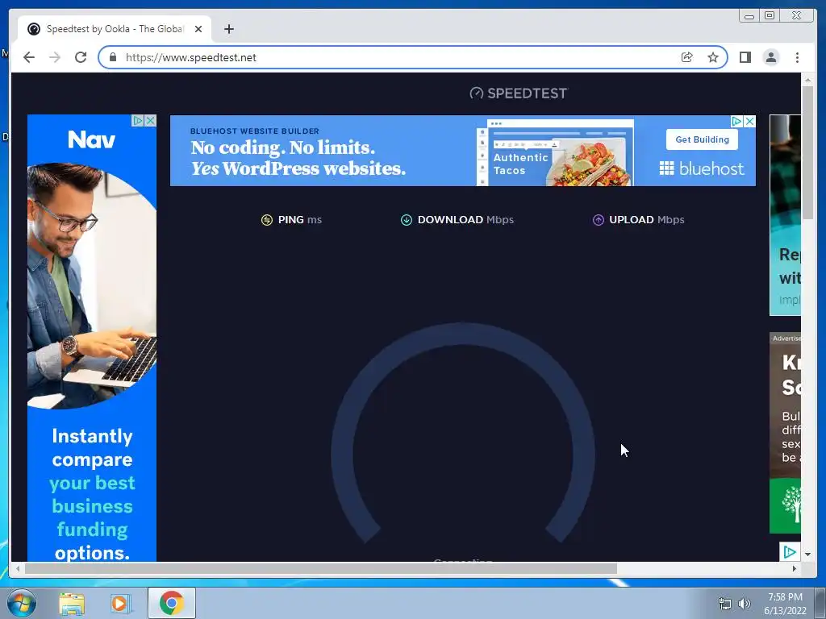This screenshot has height=619, width=826.
Task: Open the Chrome side panel
Action: (745, 57)
